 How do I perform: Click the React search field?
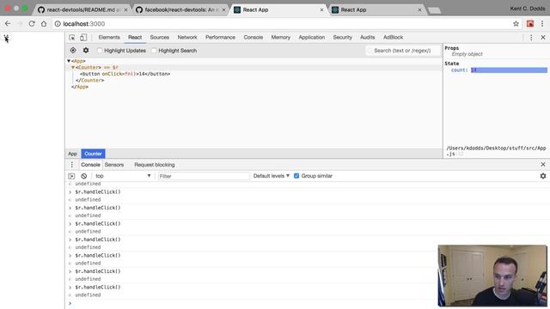coord(403,51)
